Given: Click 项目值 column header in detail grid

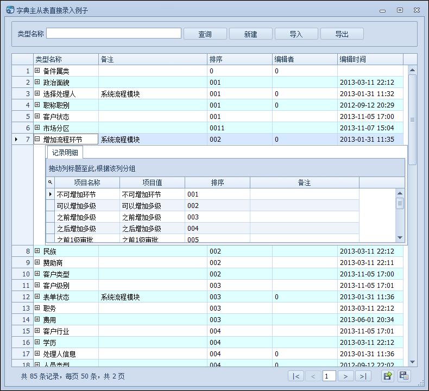Looking at the screenshot, I should pos(152,182).
